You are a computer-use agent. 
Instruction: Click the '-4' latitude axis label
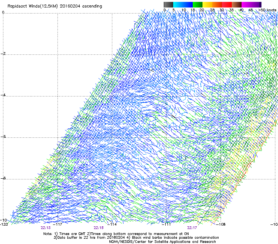tap(3, 95)
